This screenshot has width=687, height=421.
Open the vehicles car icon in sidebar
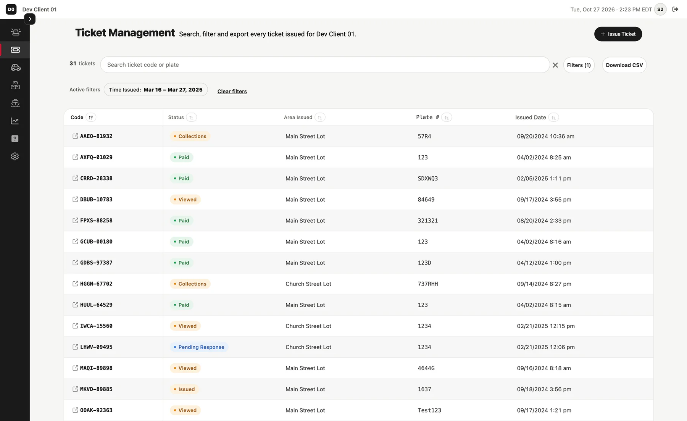click(x=15, y=68)
